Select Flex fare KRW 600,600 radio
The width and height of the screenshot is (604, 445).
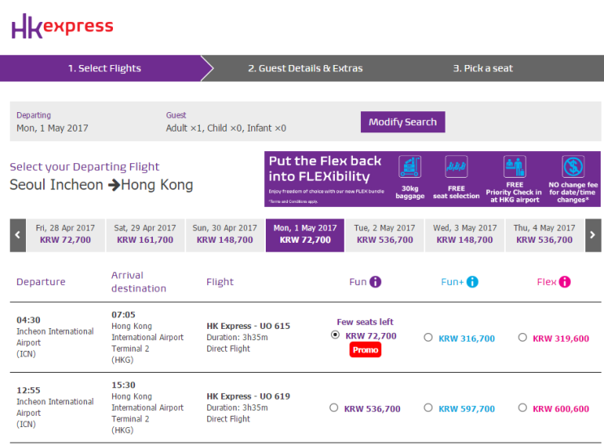tap(523, 408)
